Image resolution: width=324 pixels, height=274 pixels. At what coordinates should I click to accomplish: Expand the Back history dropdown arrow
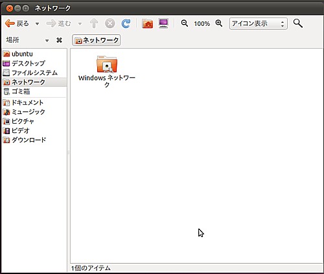point(37,24)
